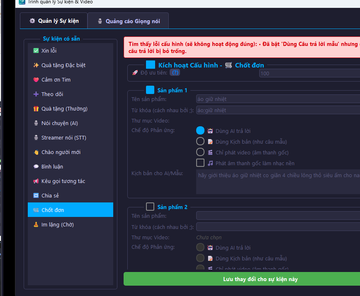Open the Quản lý Sự kiện tab
Viewport: 360px width, 296px height.
(54, 21)
